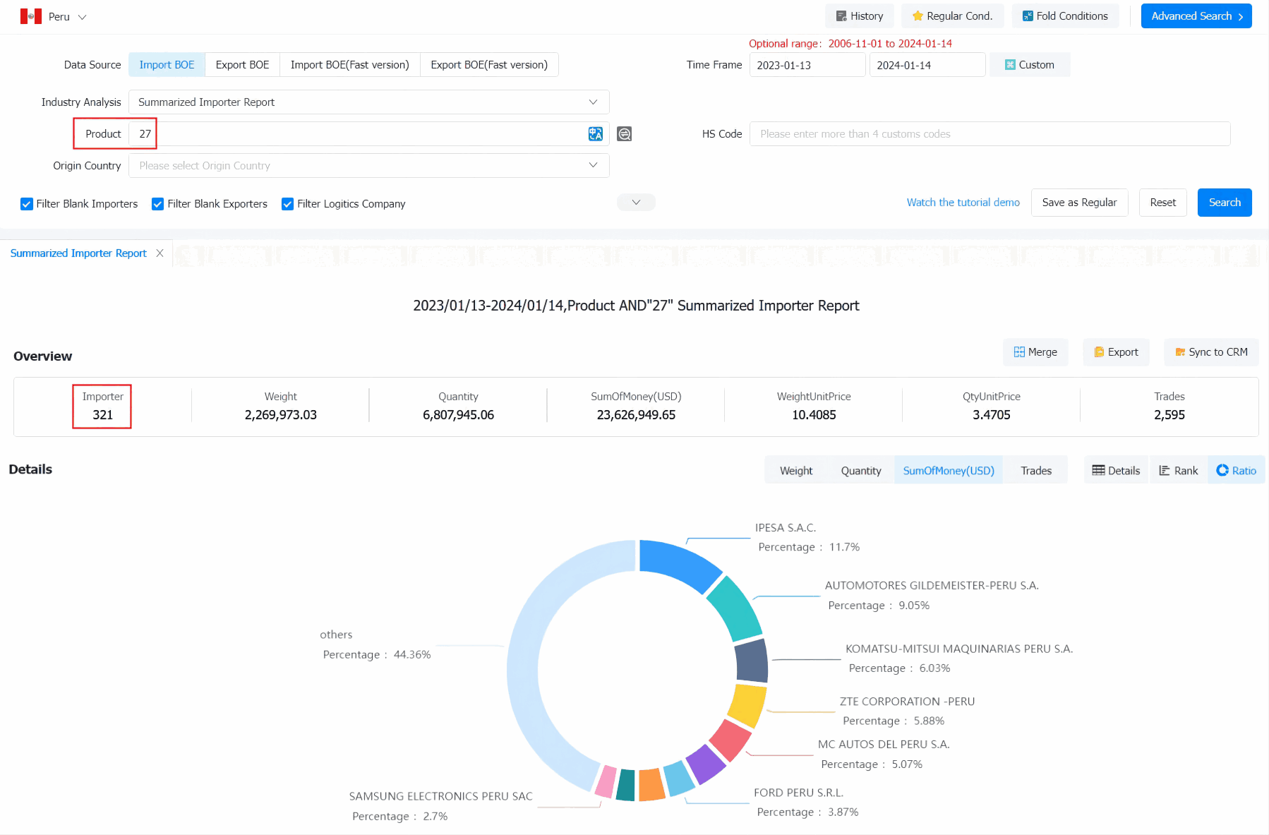The width and height of the screenshot is (1269, 835).
Task: Click the Trades value 2,595
Action: (1169, 415)
